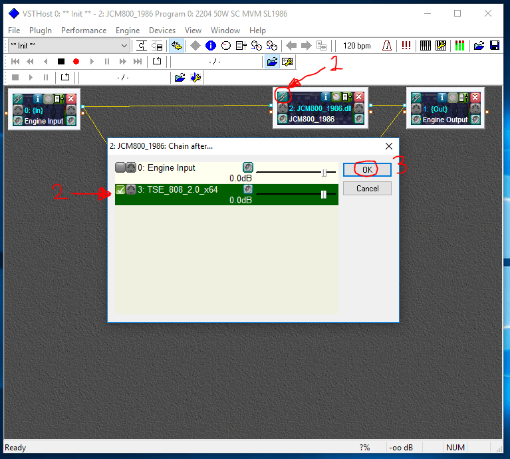
Task: Click the loop icon in the second toolbar row
Action: (x=157, y=61)
